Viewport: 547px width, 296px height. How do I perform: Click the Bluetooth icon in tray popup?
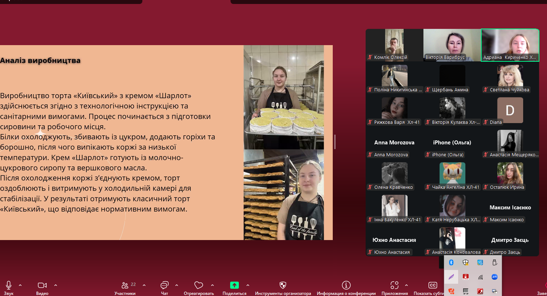(451, 262)
